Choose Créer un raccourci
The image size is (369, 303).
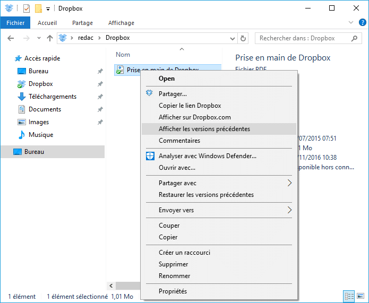tap(219, 253)
